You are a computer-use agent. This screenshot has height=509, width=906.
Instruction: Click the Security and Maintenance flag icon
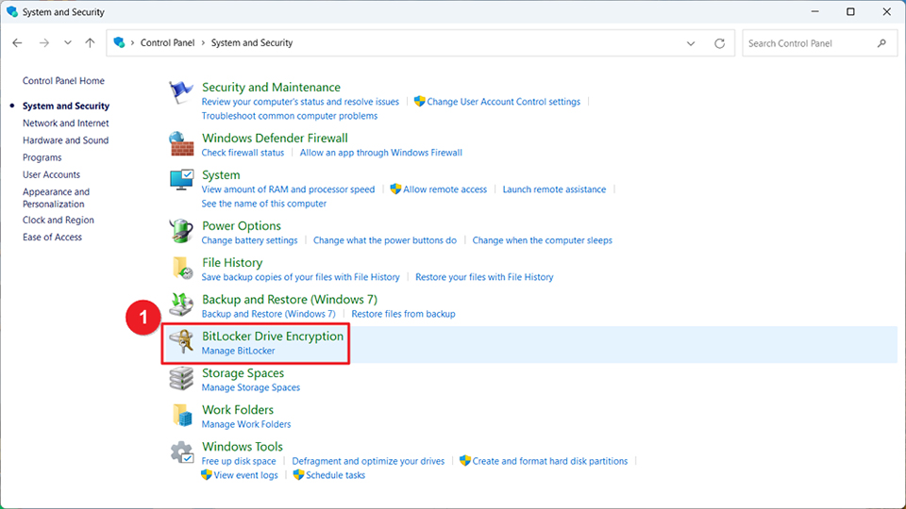click(x=181, y=93)
